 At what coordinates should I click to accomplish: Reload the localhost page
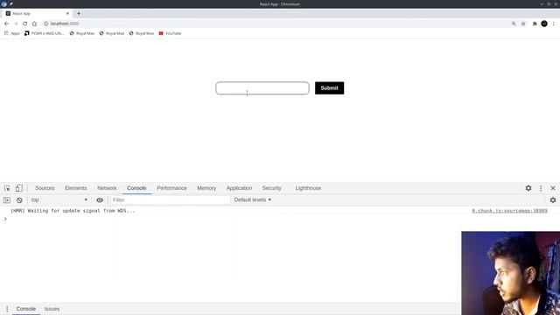point(25,24)
